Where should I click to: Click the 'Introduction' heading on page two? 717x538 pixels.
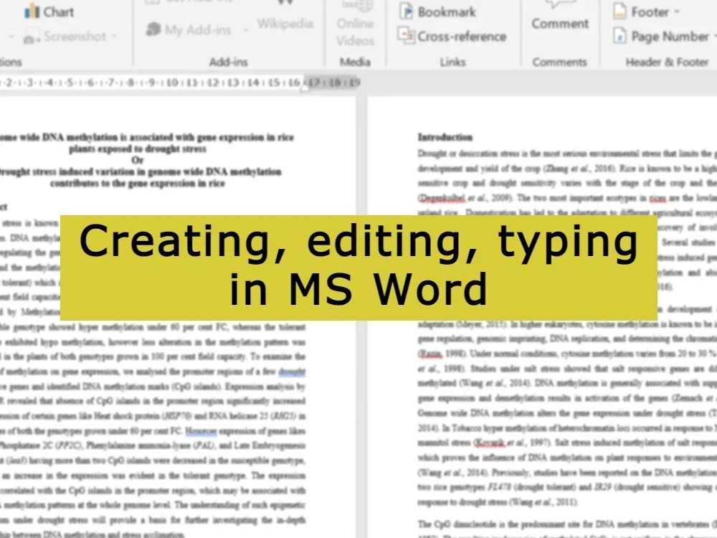pos(445,137)
